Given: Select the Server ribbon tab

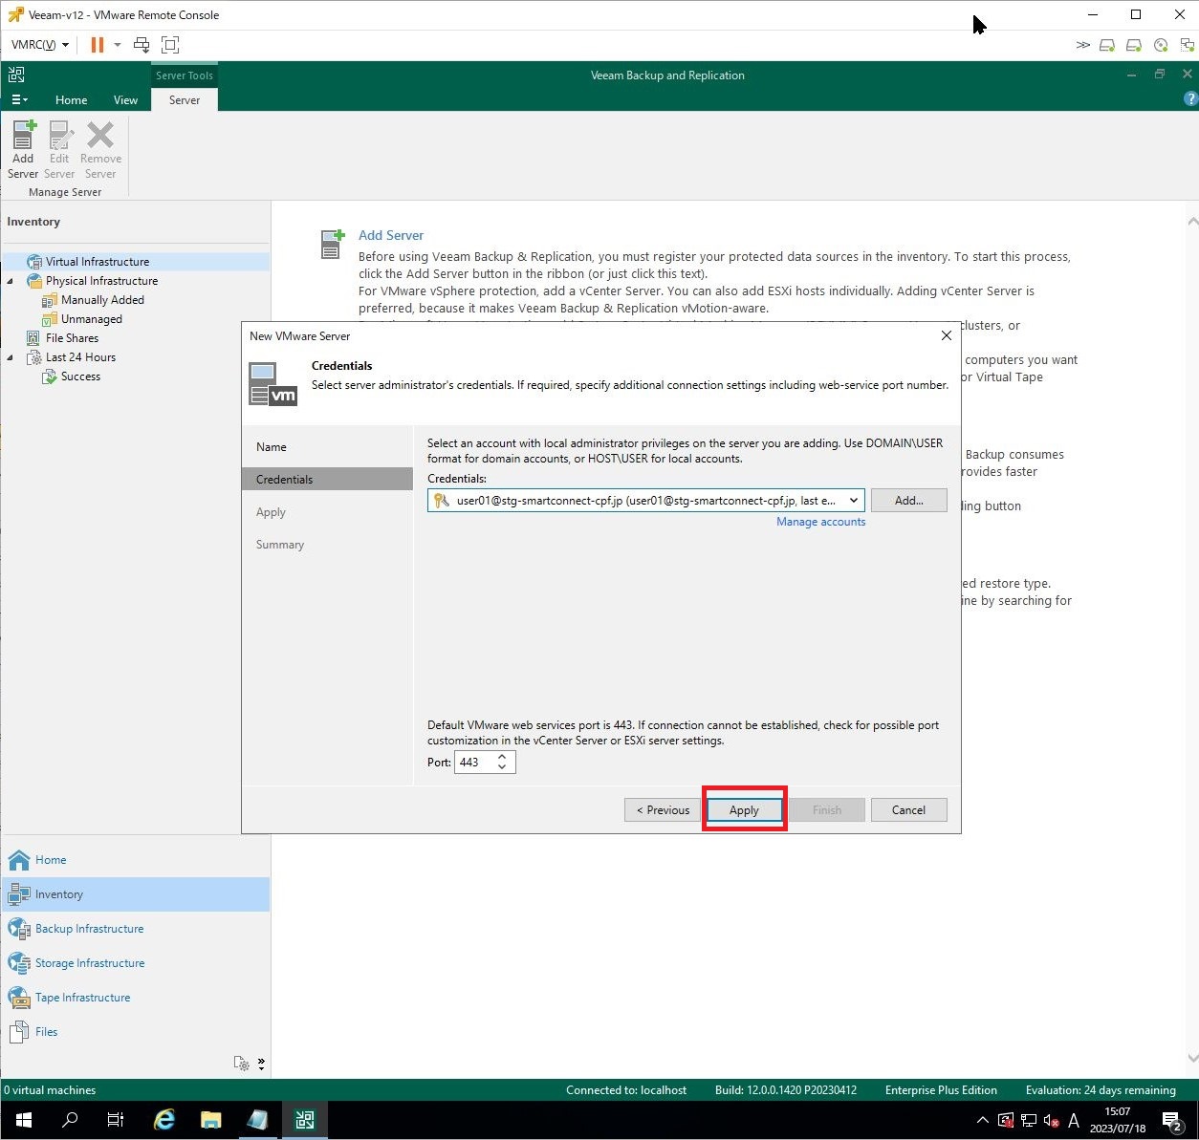Looking at the screenshot, I should pyautogui.click(x=185, y=99).
